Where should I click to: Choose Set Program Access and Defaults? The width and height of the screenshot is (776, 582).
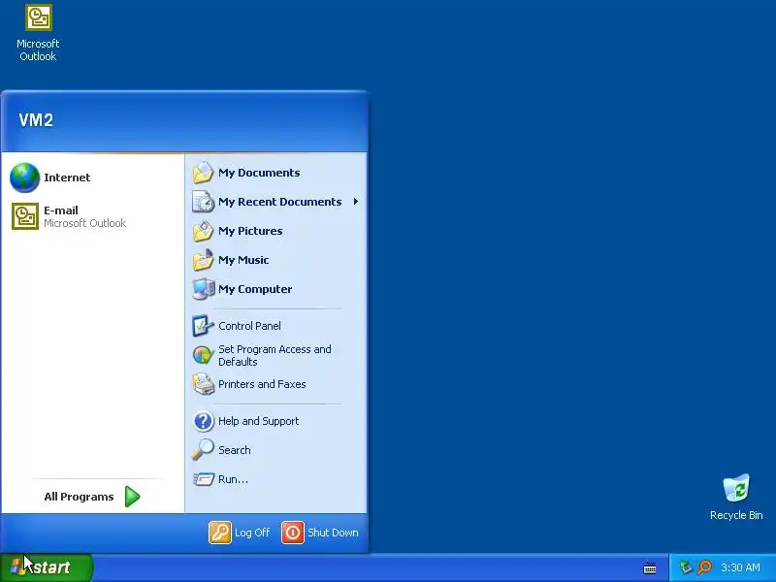tap(277, 355)
